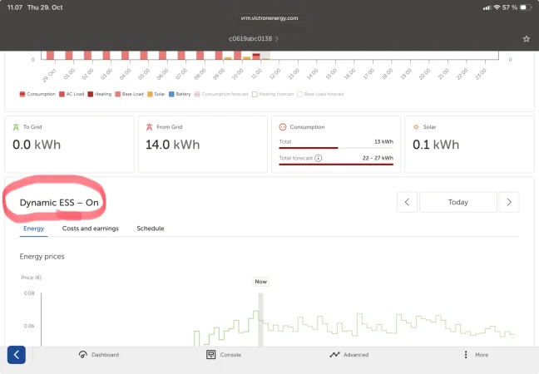Viewport: 539px width, 374px height.
Task: Expand the c0619abc0138 installation chevron
Action: [277, 38]
